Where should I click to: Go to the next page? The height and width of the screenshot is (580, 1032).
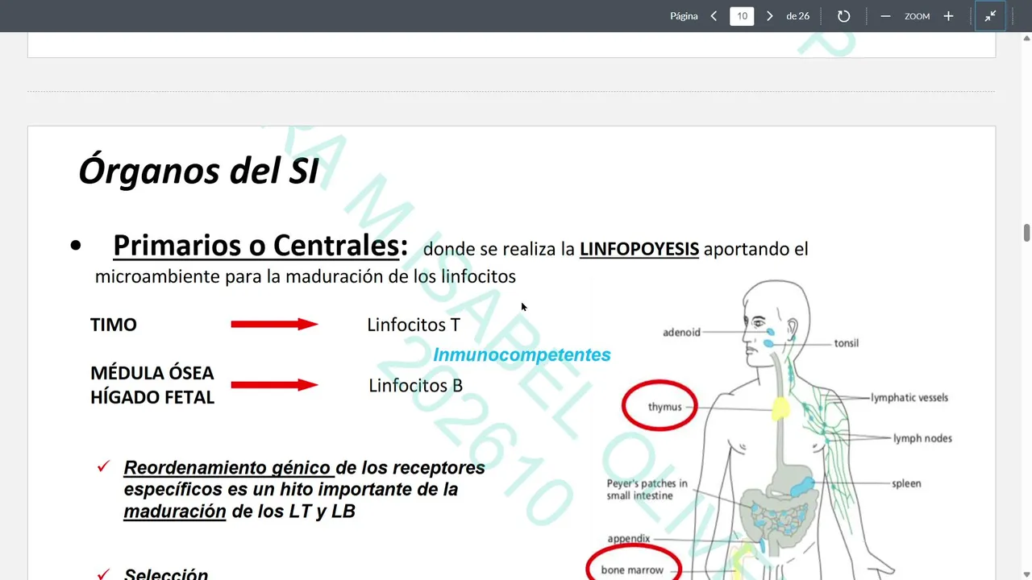coord(769,16)
